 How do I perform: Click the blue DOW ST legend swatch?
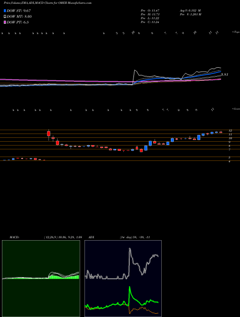[x=5, y=11]
